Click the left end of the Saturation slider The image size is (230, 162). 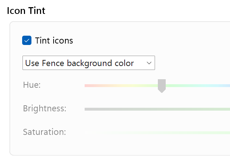pos(86,132)
